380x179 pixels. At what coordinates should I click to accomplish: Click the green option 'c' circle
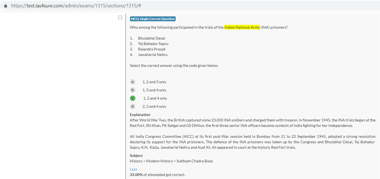[132, 98]
